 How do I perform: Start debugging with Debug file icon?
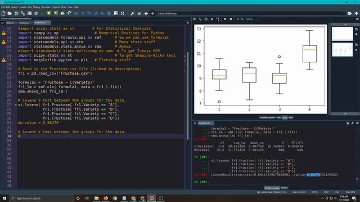click(x=76, y=13)
